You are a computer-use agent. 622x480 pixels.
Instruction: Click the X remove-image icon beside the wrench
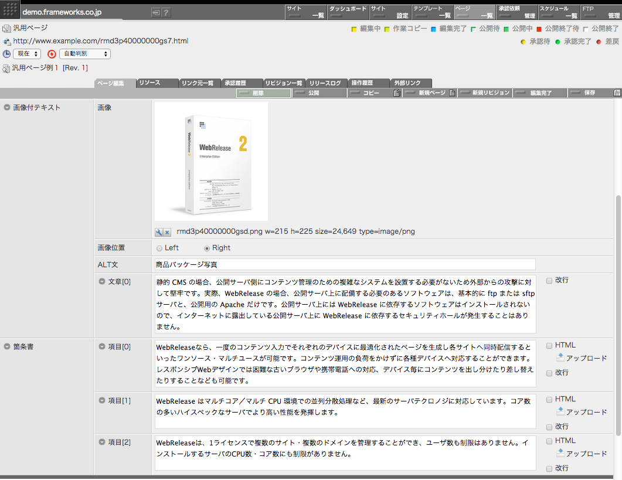pos(167,233)
